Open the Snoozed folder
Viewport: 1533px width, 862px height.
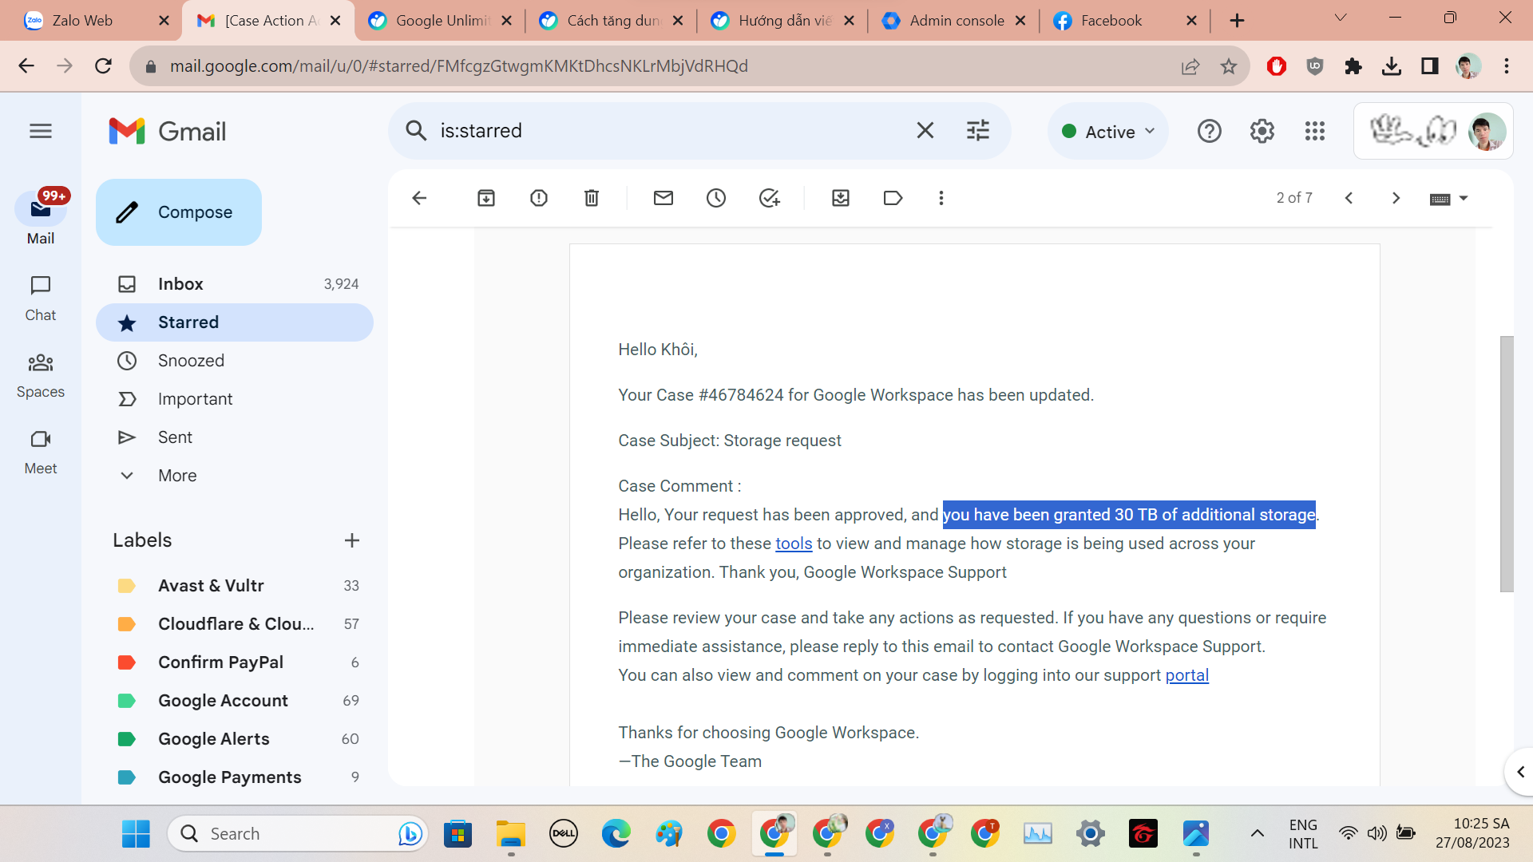pos(235,361)
